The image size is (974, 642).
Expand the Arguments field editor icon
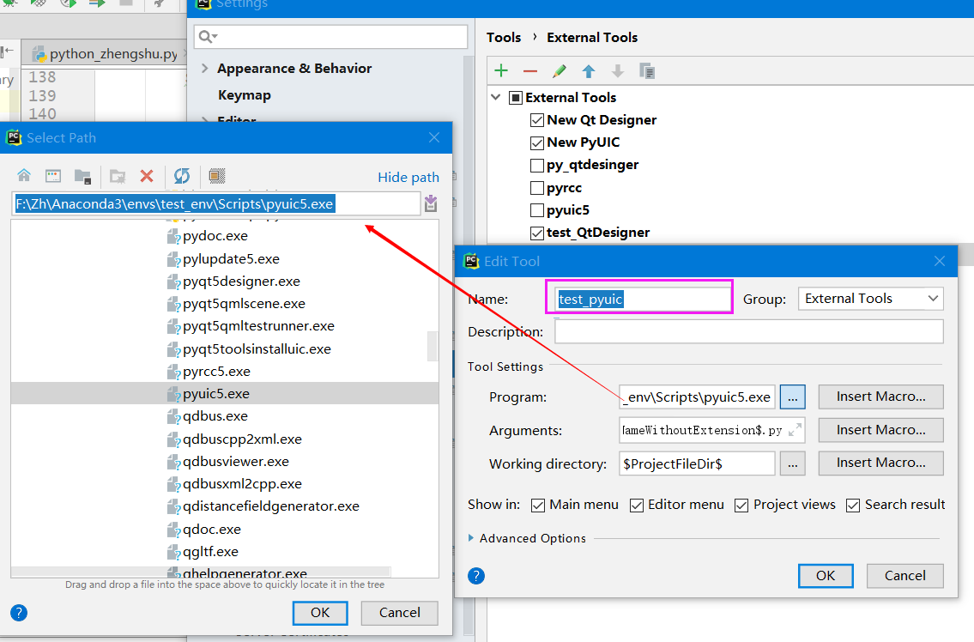pos(795,430)
